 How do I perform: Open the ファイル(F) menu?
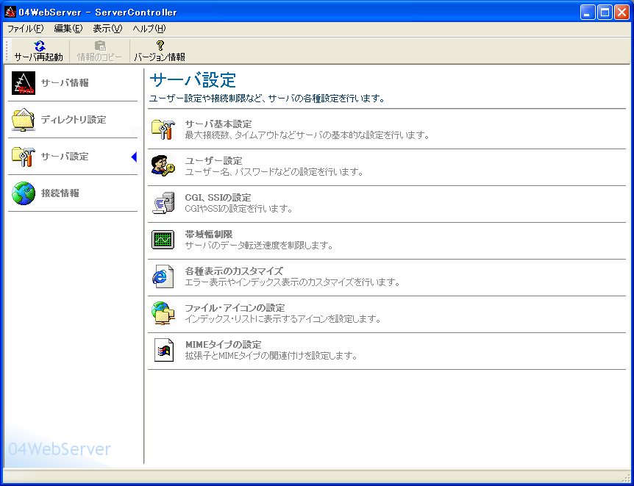(x=26, y=29)
